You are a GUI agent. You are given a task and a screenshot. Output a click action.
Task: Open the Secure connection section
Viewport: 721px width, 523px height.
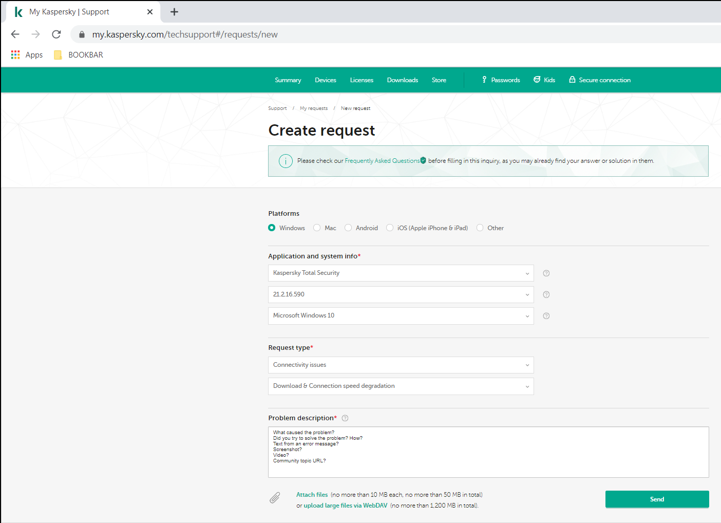600,80
